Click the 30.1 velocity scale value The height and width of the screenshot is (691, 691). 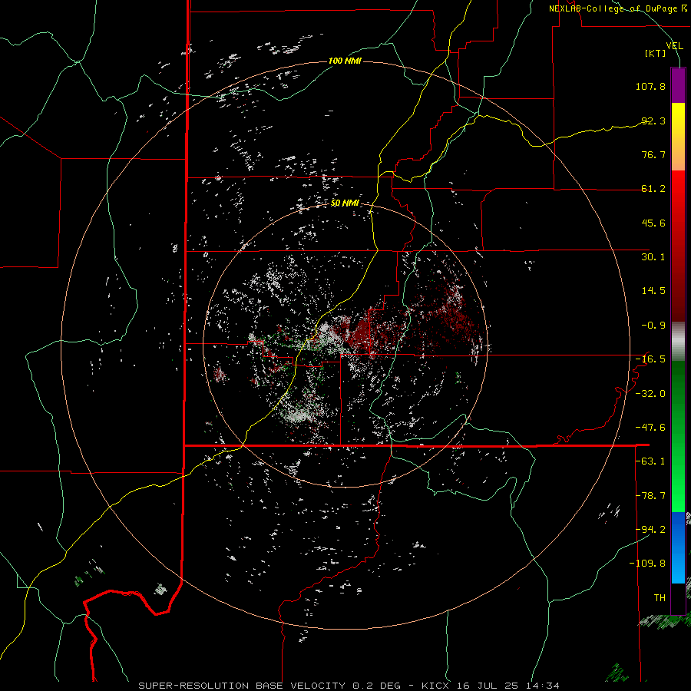(653, 257)
